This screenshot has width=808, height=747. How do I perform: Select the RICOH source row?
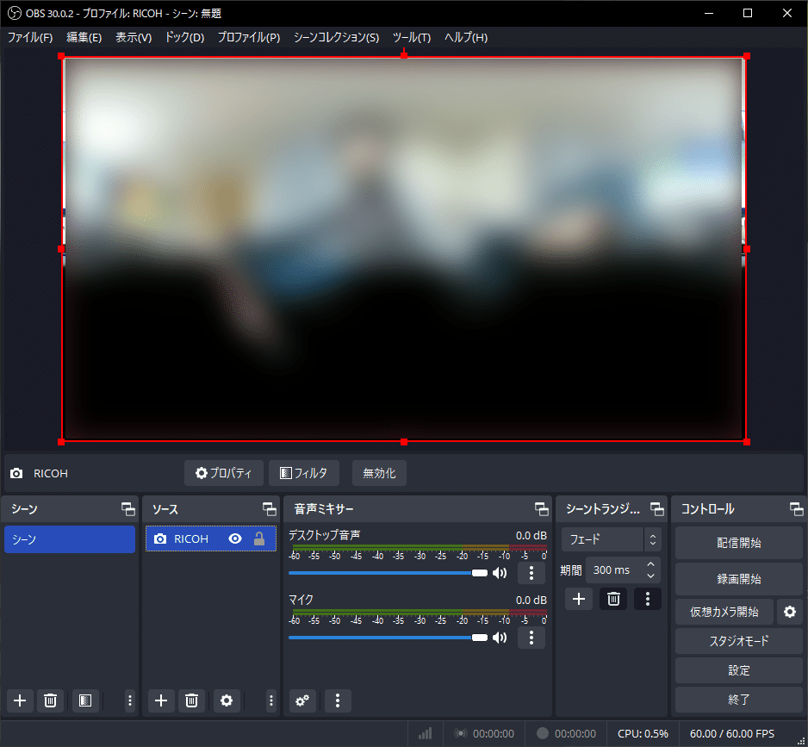(x=211, y=538)
